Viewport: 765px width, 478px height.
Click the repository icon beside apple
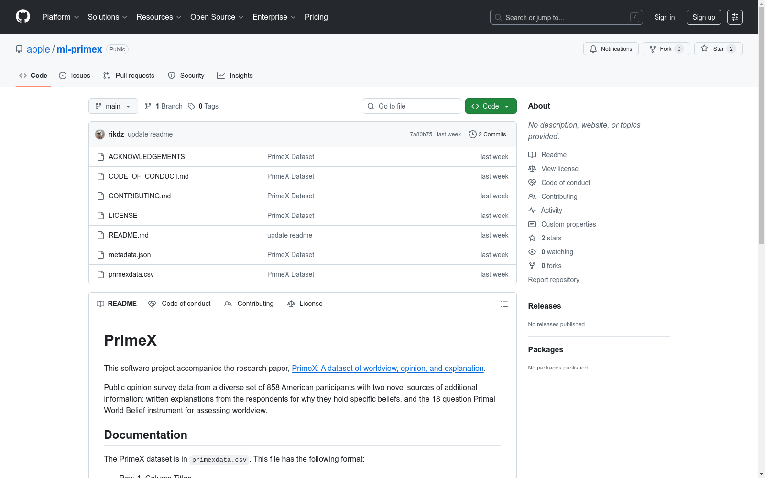coord(19,49)
